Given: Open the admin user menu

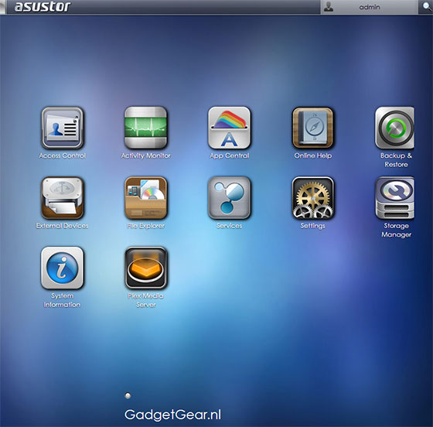Looking at the screenshot, I should (370, 7).
